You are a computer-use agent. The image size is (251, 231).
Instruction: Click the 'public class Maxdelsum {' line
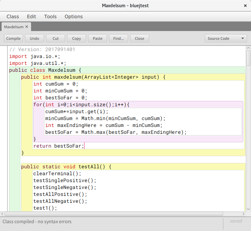pyautogui.click(x=45, y=70)
